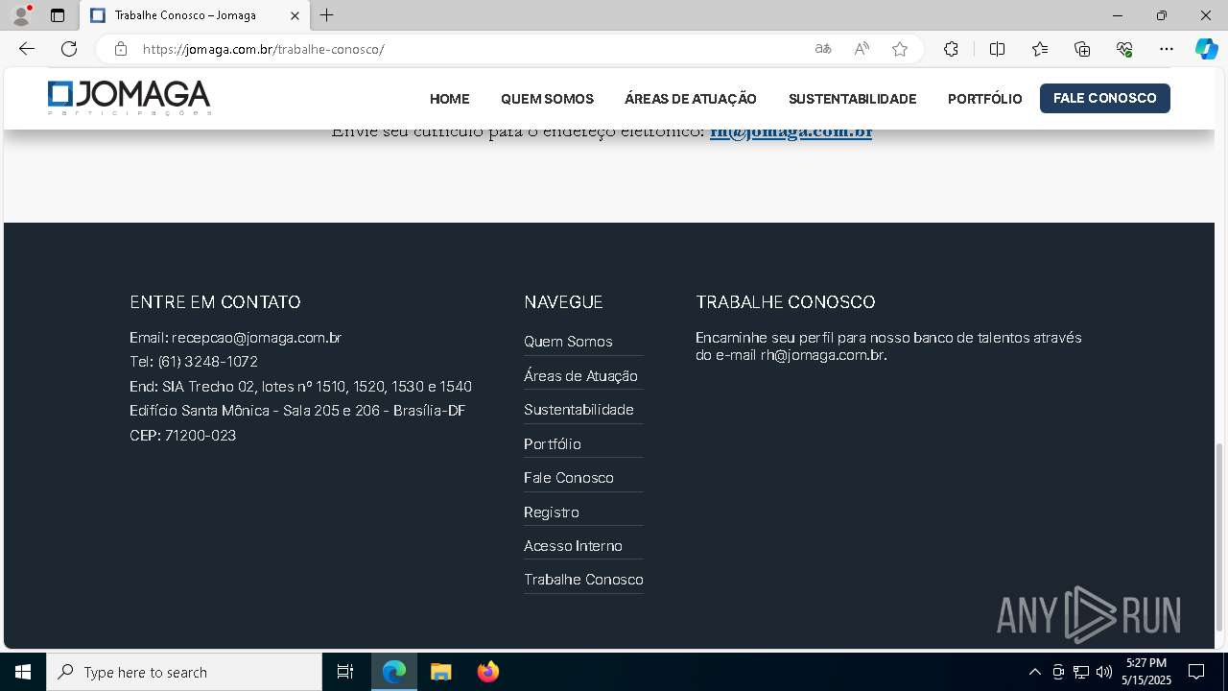Click the 'Tel: (61) 3248-1072' text

(x=194, y=362)
